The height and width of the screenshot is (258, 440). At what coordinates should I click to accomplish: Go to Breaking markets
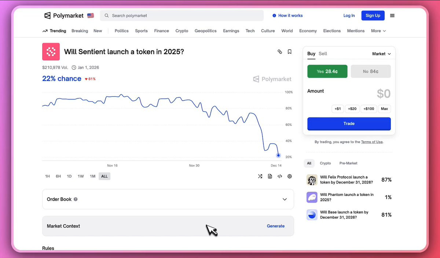coord(80,31)
